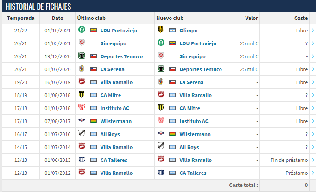Expand the Préstamo transfer row arrow
Screen dimensions: 316x192
tap(313, 173)
